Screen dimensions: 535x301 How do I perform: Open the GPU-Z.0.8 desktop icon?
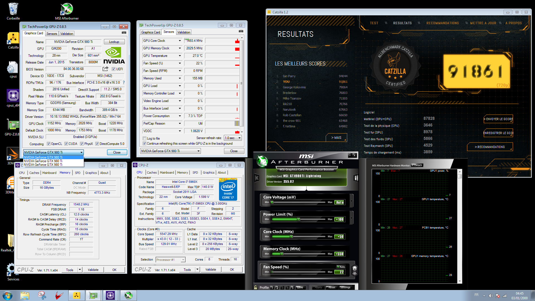point(13,127)
